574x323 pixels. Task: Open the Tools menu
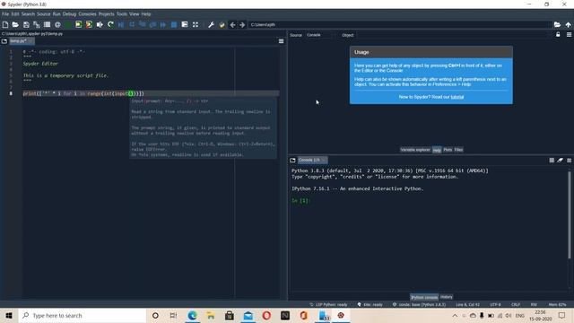[x=122, y=14]
